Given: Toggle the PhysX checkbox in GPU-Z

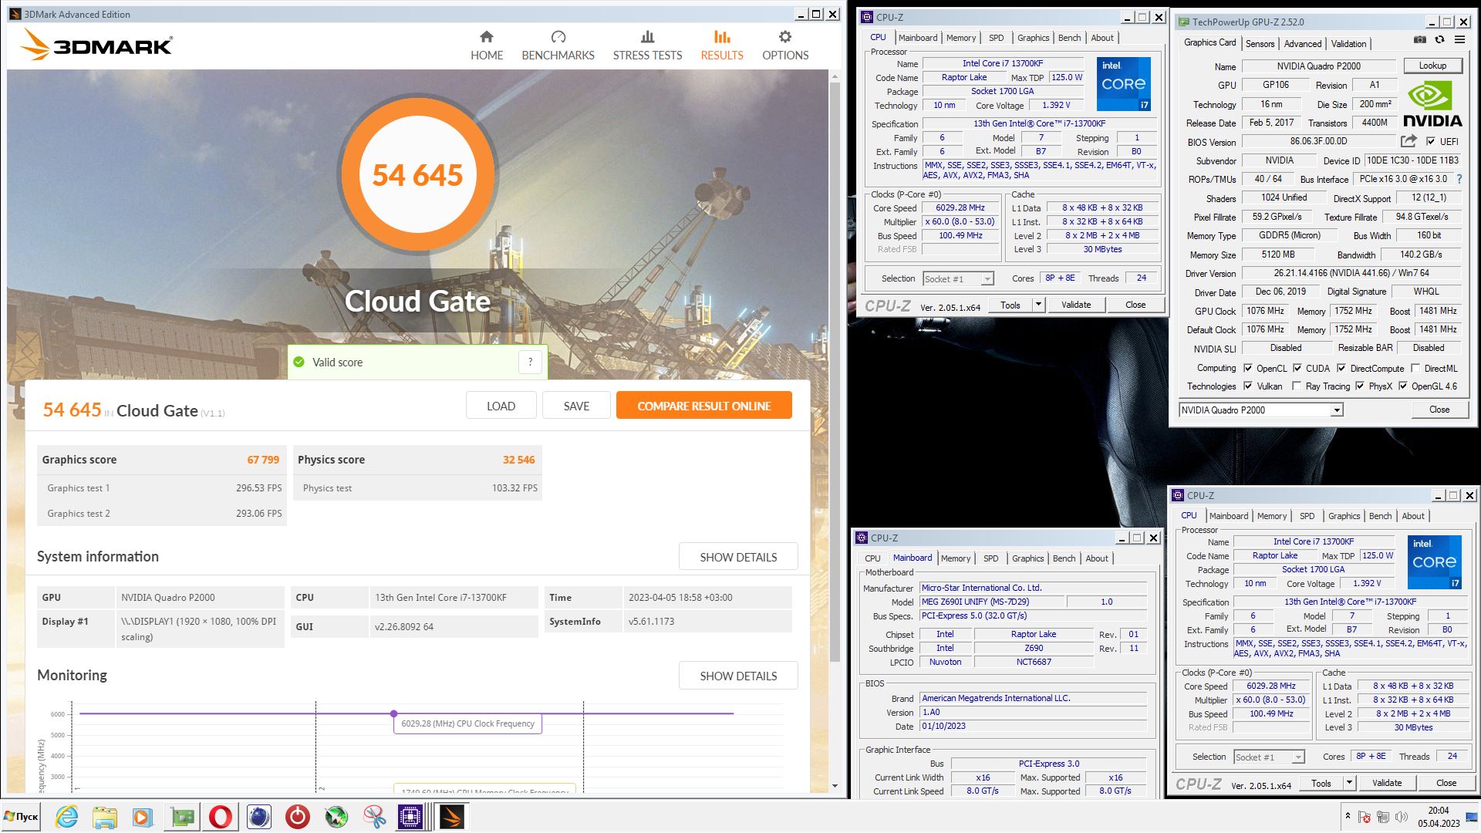Looking at the screenshot, I should [x=1359, y=386].
